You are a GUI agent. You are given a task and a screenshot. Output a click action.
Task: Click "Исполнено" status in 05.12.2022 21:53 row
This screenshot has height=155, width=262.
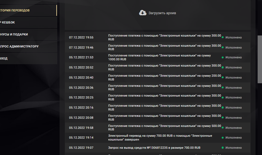234,57
